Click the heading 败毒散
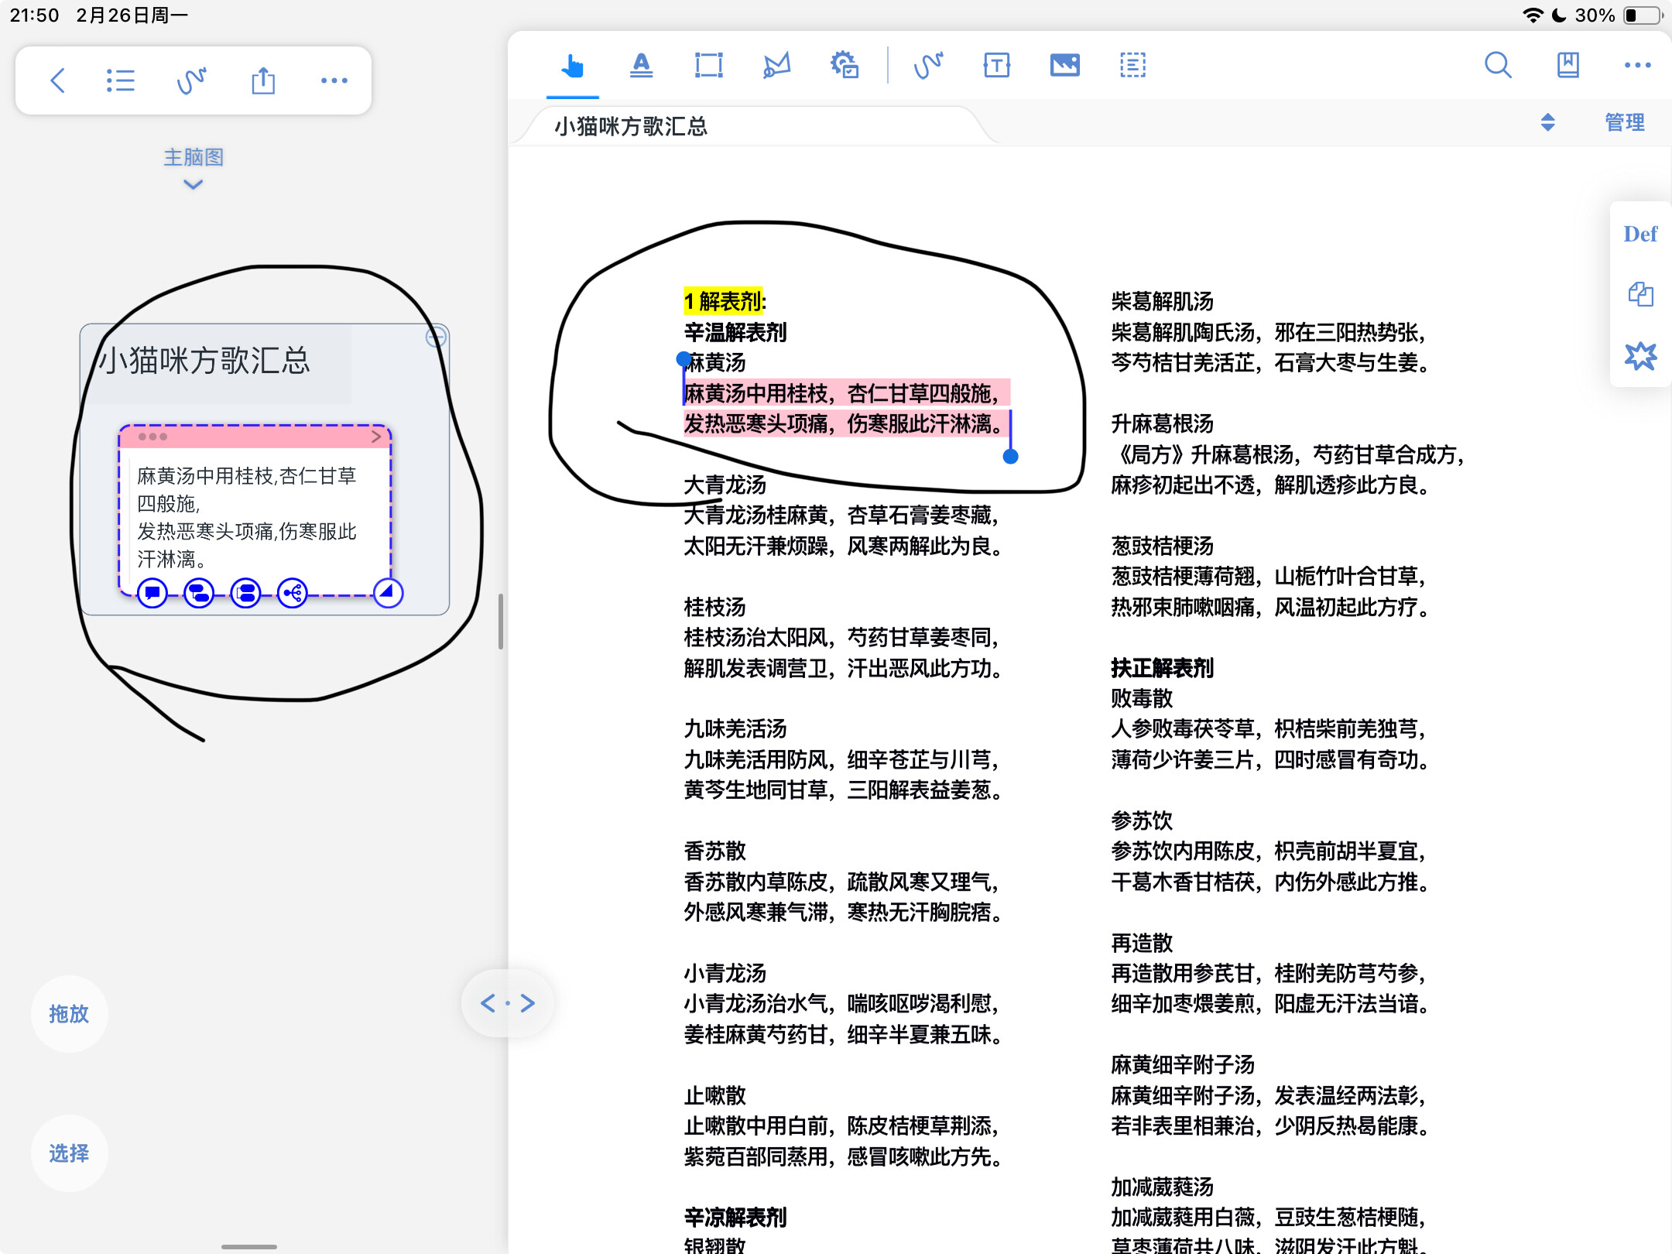1672x1254 pixels. 1142,698
